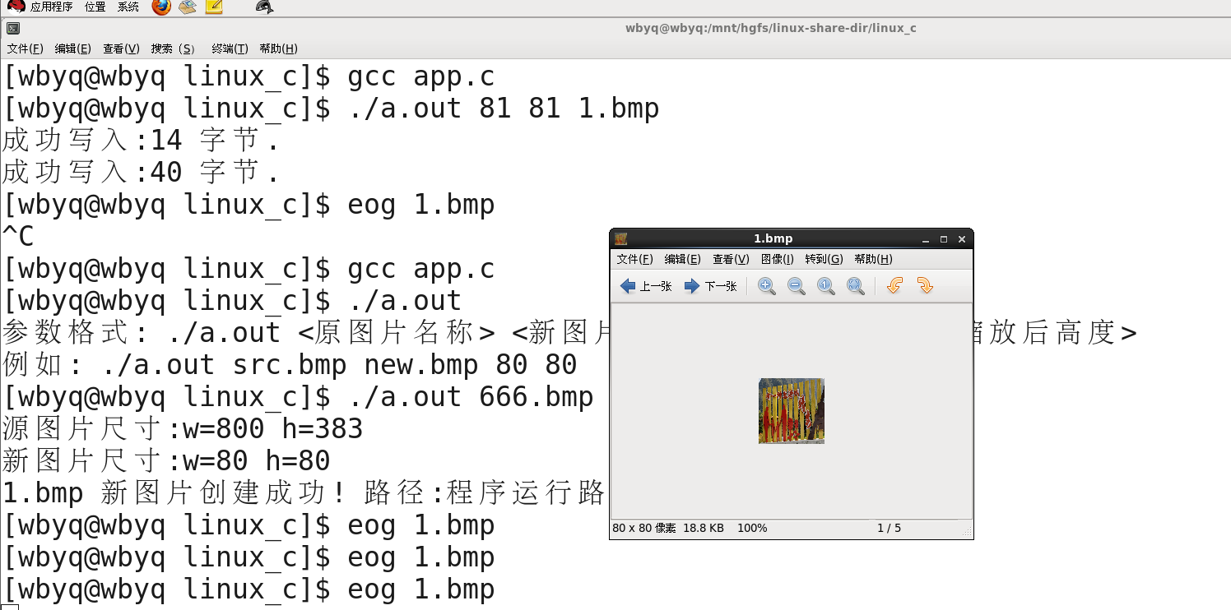
Task: Click the orca whale icon in top panel
Action: [x=264, y=7]
